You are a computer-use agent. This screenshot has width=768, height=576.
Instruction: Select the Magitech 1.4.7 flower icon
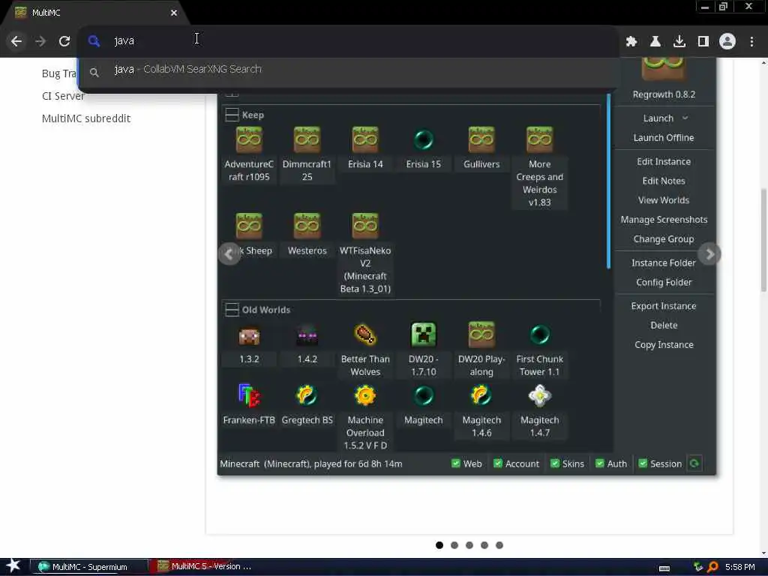(x=540, y=396)
